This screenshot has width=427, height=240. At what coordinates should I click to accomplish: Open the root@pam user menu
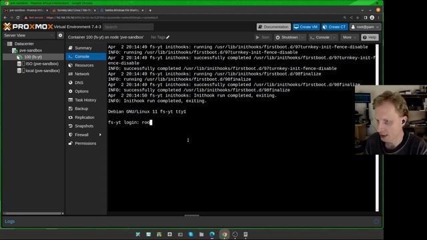pos(365,27)
